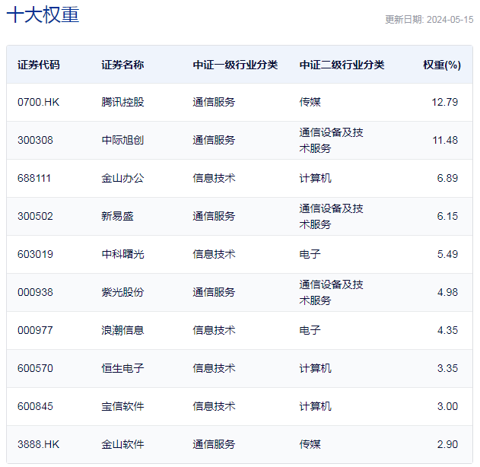480x467 pixels.
Task: Select the name 腾讯控股
Action: point(122,102)
